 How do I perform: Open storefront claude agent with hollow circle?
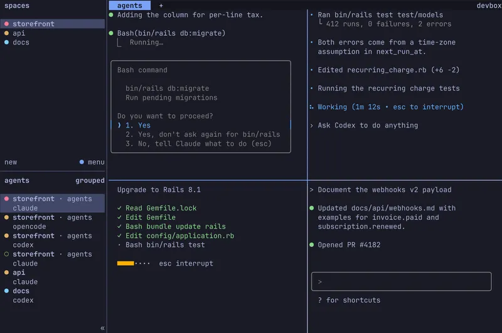(53, 259)
